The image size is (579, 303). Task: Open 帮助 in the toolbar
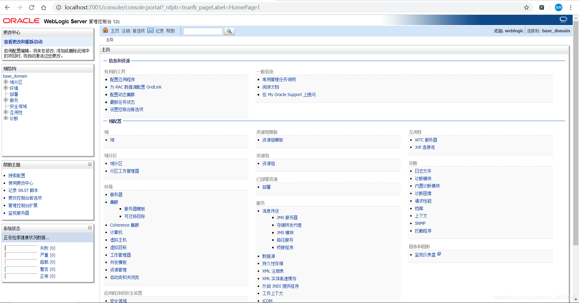170,31
